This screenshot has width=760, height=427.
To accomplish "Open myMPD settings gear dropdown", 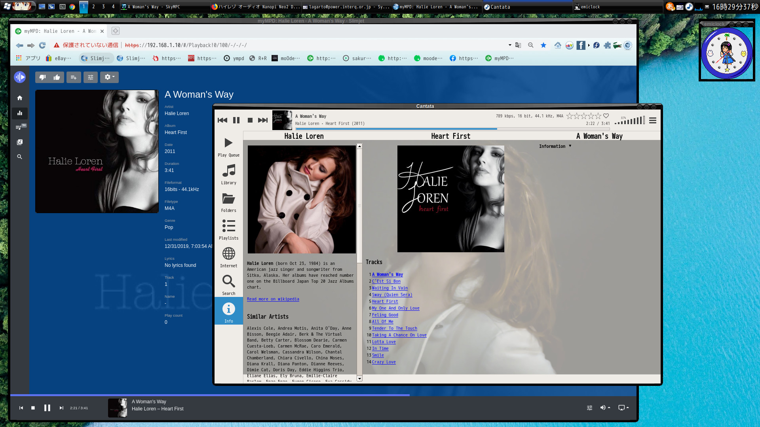I will pyautogui.click(x=109, y=77).
